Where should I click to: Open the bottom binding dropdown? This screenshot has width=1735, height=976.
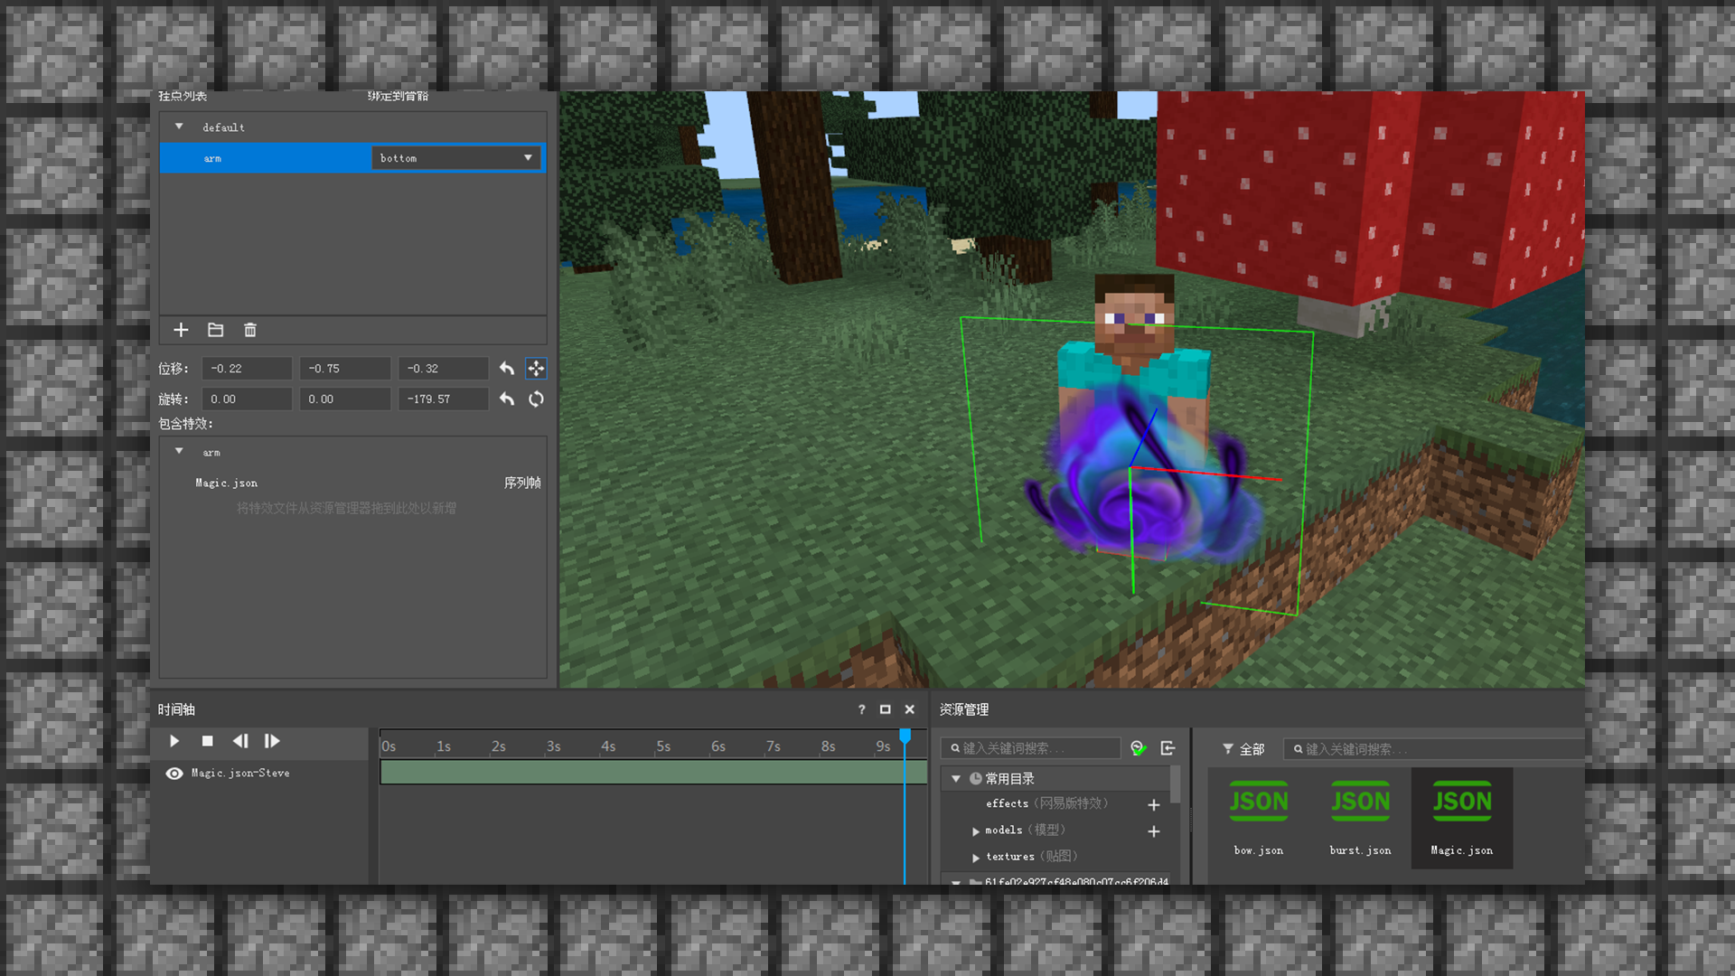pyautogui.click(x=456, y=158)
